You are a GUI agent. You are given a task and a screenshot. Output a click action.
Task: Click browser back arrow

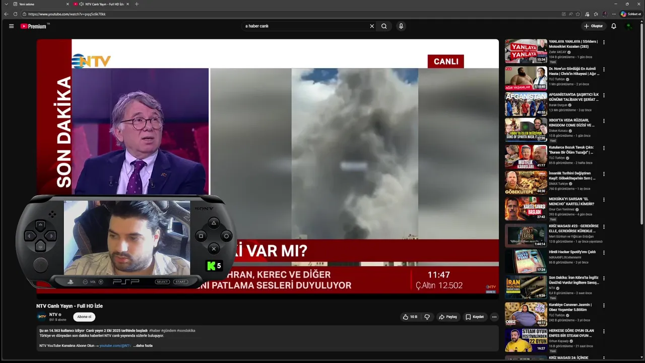coord(6,14)
